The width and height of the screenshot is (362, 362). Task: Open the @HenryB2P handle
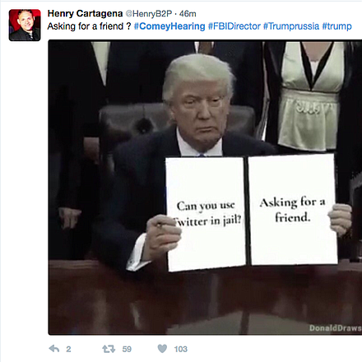[149, 13]
